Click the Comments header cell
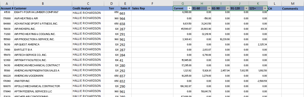Screen dimensions: 304x97 click(293, 9)
